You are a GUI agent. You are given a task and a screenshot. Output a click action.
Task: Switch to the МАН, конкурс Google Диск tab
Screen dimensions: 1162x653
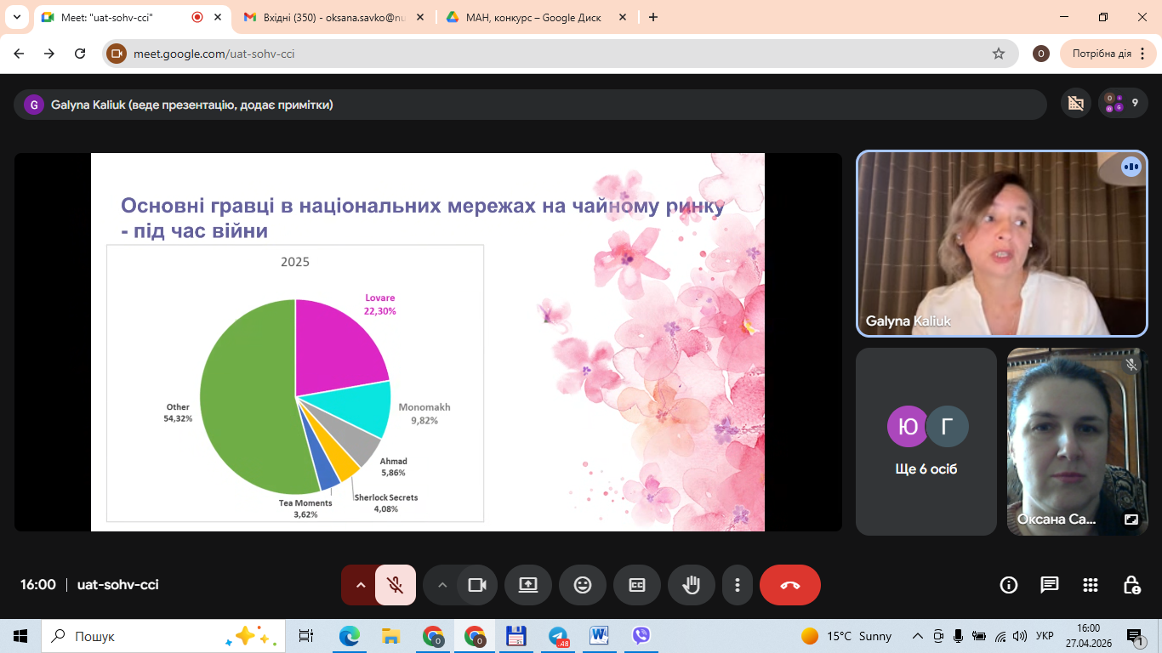[x=536, y=17]
